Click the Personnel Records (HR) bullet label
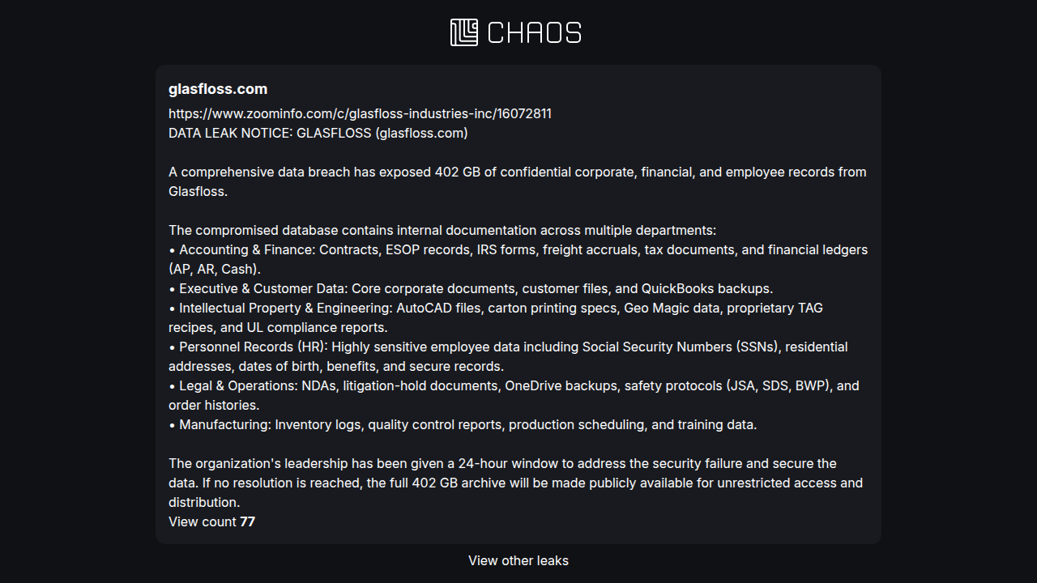The image size is (1037, 583). click(254, 347)
